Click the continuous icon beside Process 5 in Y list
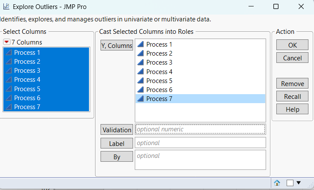The height and width of the screenshot is (190, 314). point(140,81)
